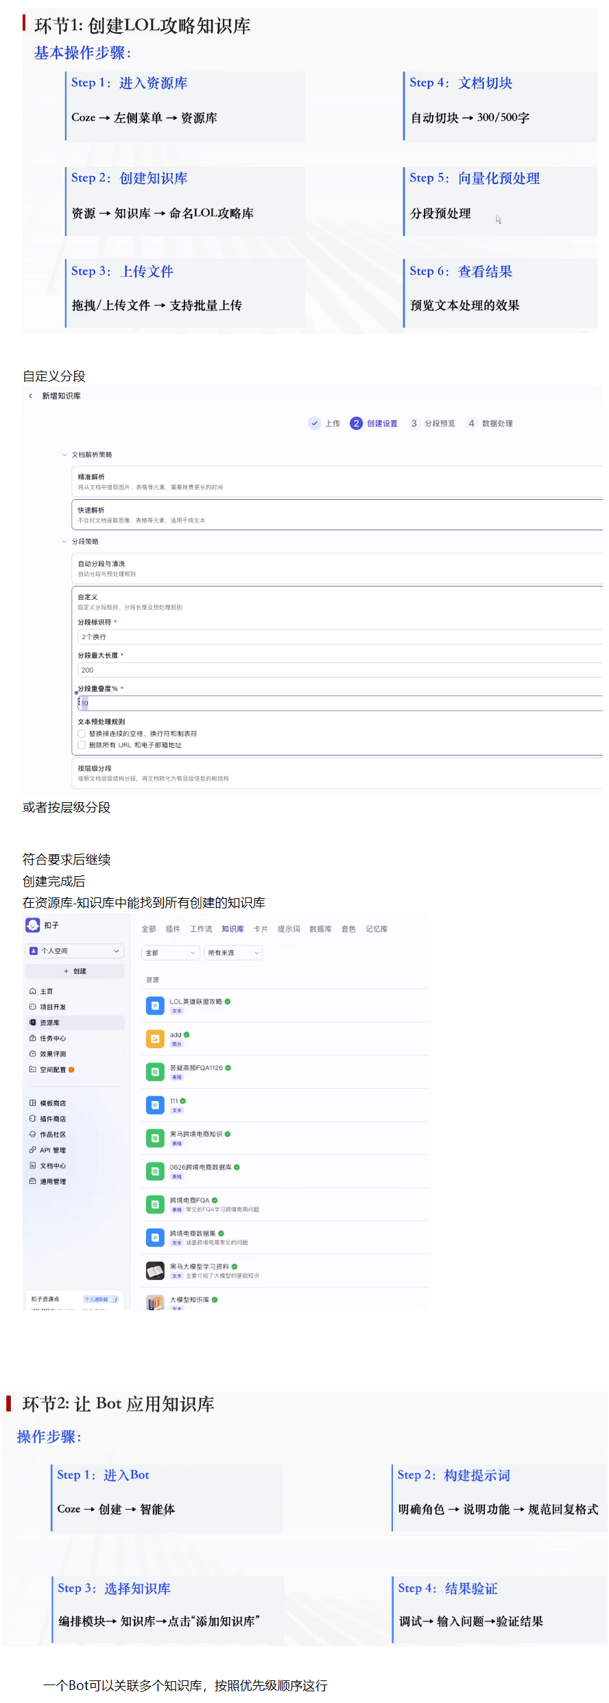The image size is (609, 1703).
Task: Open 任务中心 in the sidebar
Action: tap(75, 1038)
